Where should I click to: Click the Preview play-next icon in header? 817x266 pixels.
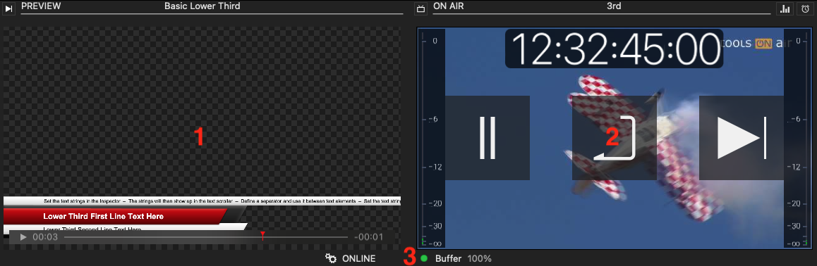(x=9, y=8)
